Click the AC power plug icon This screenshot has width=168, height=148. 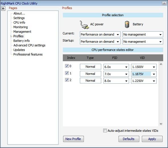pyautogui.click(x=84, y=25)
